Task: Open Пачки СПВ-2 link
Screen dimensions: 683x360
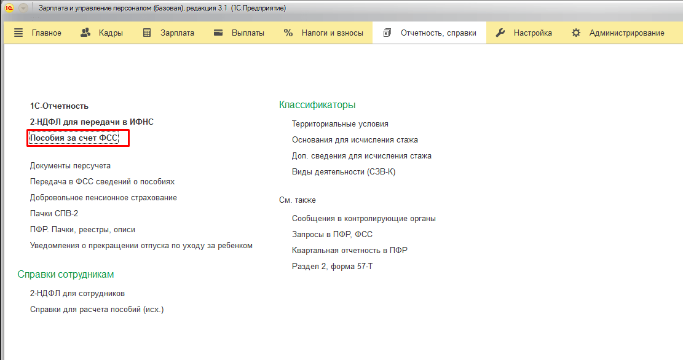Action: pyautogui.click(x=54, y=214)
